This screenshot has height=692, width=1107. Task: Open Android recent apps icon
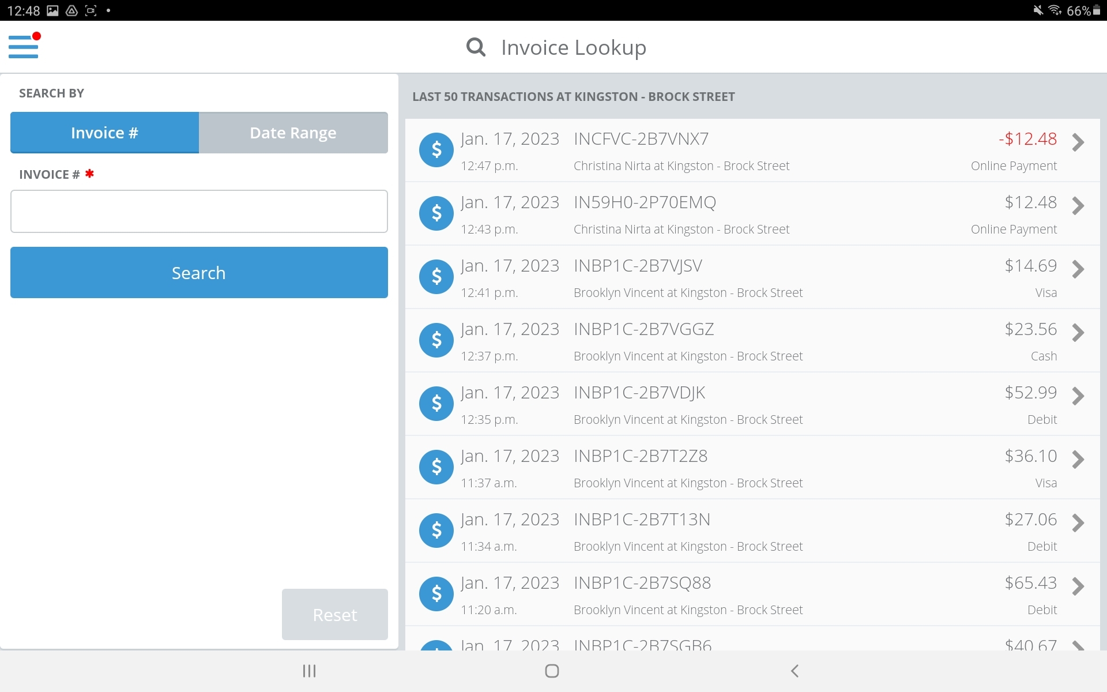(x=310, y=671)
